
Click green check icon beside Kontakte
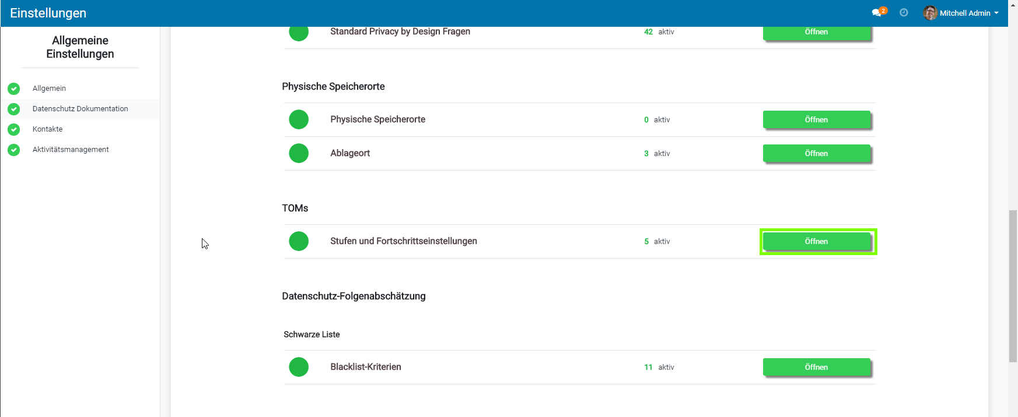pyautogui.click(x=14, y=129)
